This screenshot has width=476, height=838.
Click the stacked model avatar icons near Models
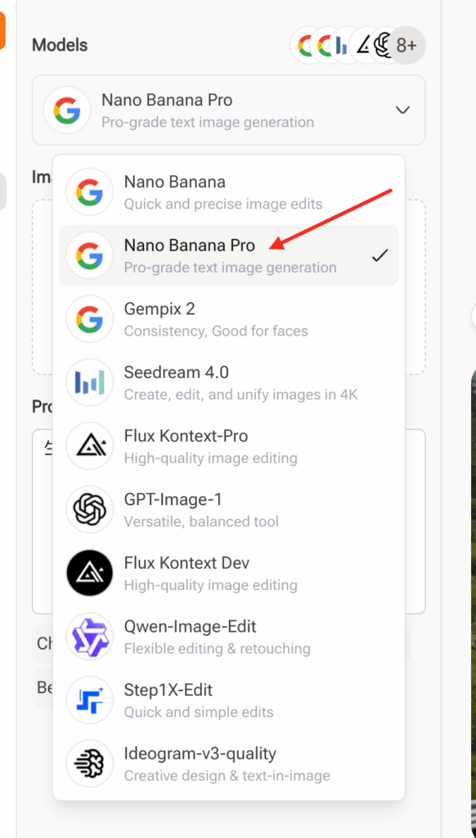(344, 45)
